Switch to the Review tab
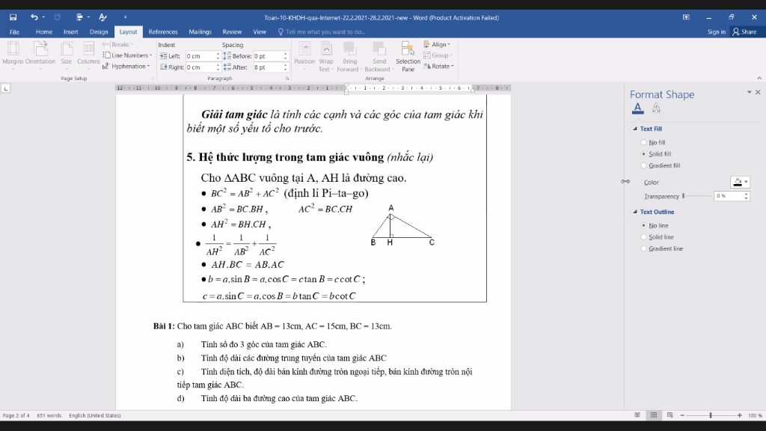The width and height of the screenshot is (766, 431). (x=232, y=31)
